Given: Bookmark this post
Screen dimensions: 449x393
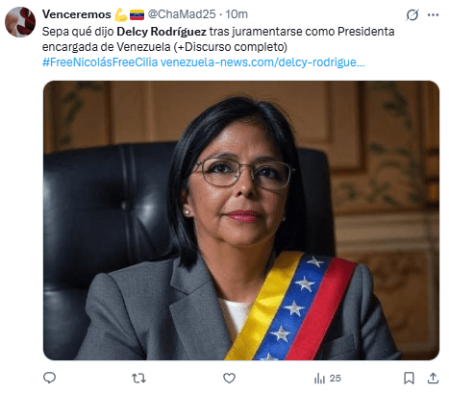Looking at the screenshot, I should (x=409, y=379).
